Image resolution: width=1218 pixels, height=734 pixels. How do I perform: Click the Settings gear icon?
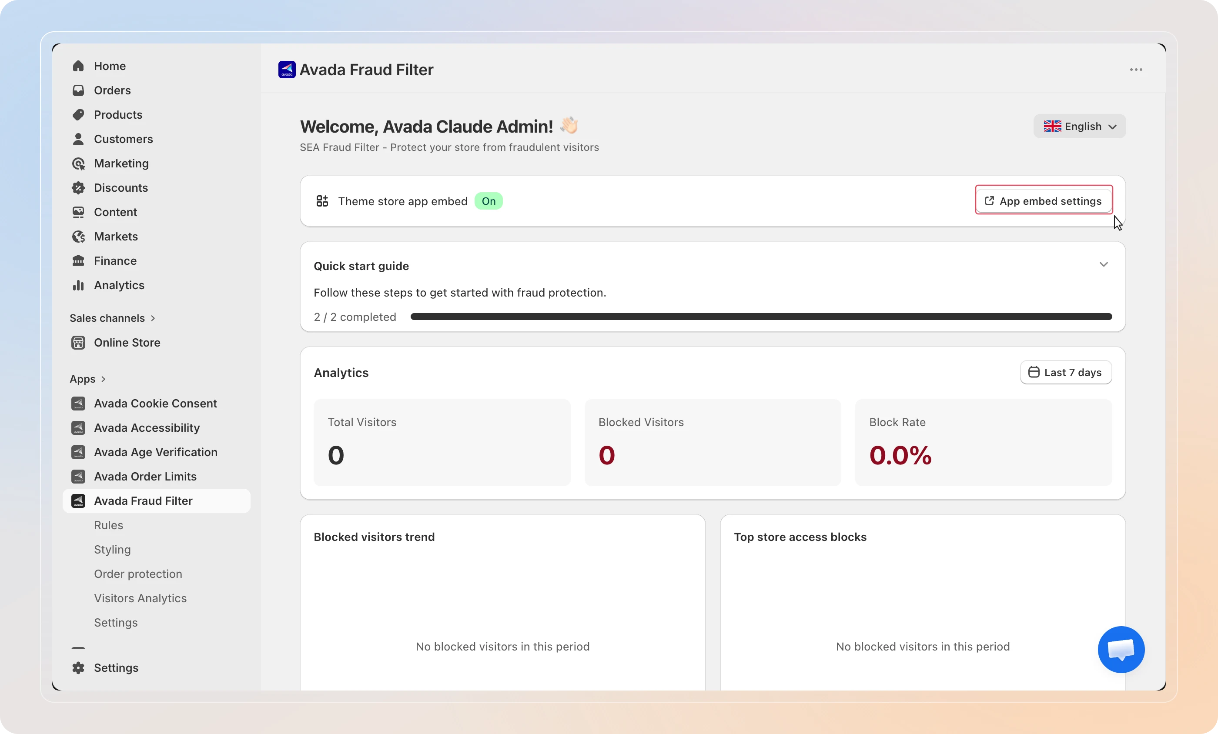coord(78,668)
